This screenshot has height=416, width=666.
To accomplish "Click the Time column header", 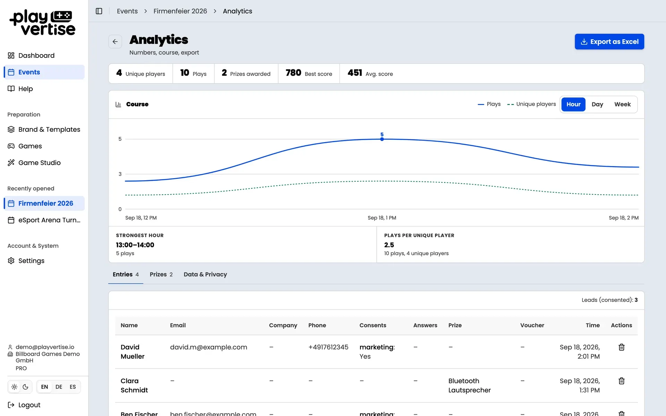I will pos(592,325).
